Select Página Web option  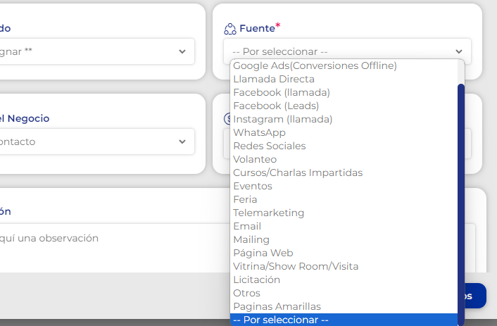[x=263, y=253]
